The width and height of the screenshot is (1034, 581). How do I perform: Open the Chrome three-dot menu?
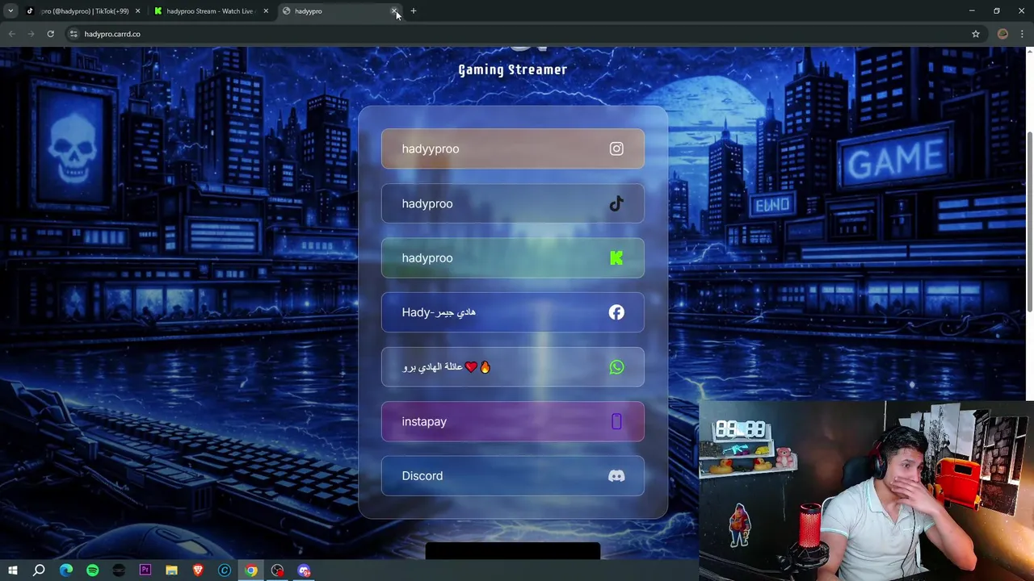point(1022,34)
